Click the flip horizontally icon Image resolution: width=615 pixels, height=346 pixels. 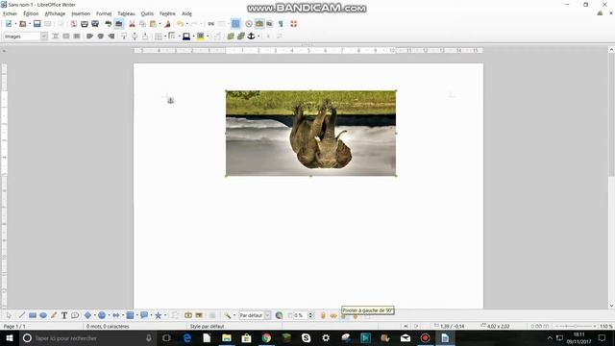pyautogui.click(x=333, y=315)
